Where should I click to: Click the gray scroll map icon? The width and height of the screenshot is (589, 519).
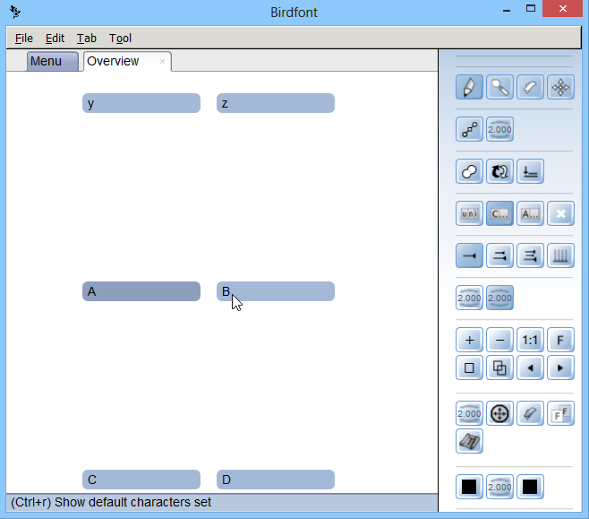[x=469, y=441]
